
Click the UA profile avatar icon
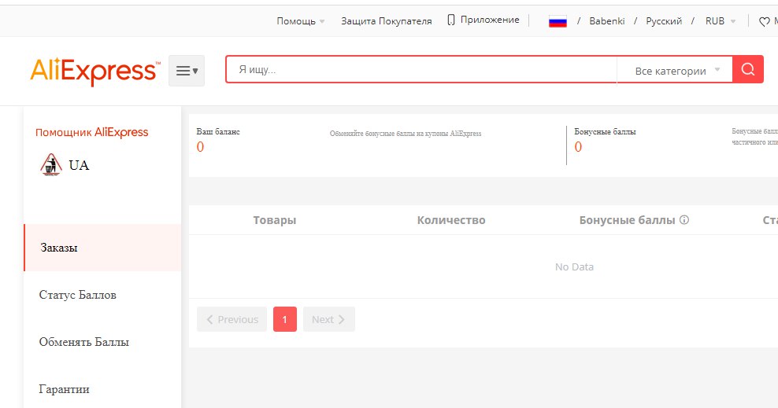point(50,165)
